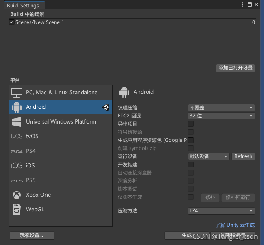Open the 运行设备 默认设备 dropdown
The height and width of the screenshot is (245, 264).
209,156
